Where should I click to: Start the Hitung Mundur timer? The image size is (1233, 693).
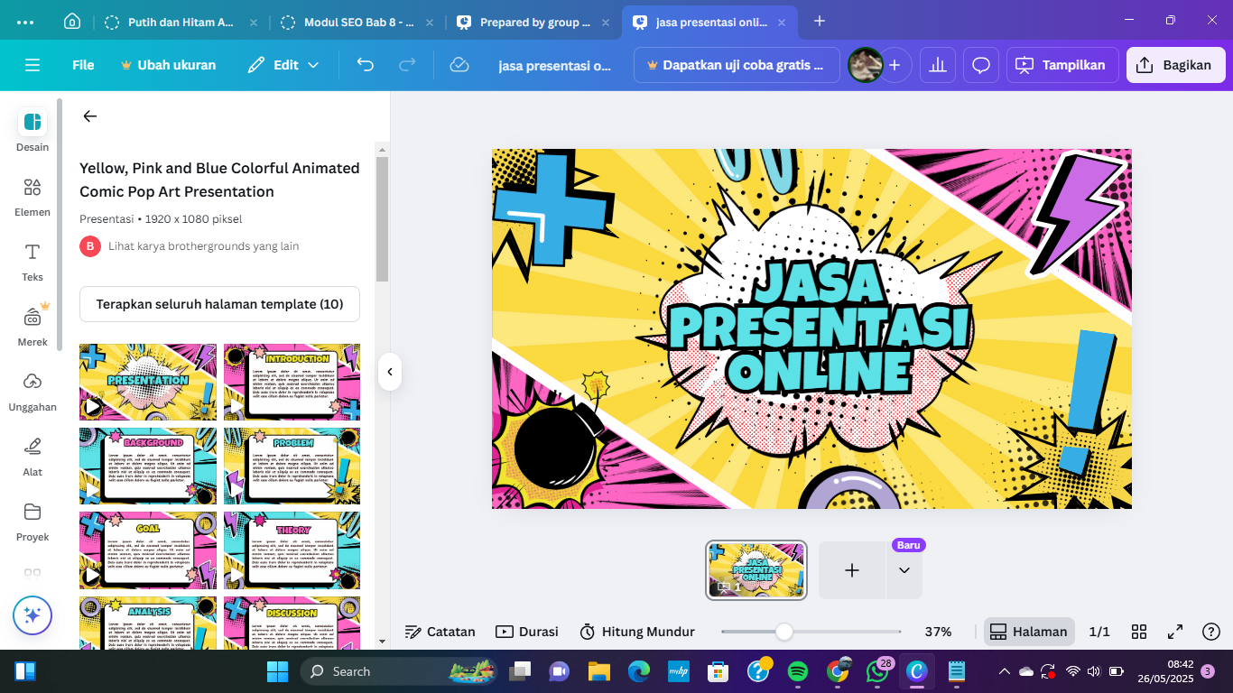637,632
